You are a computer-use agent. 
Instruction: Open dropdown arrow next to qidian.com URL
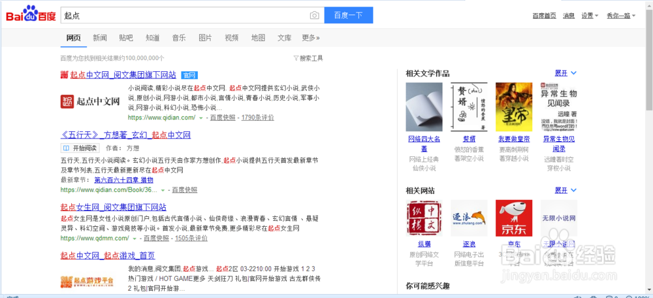[200, 118]
